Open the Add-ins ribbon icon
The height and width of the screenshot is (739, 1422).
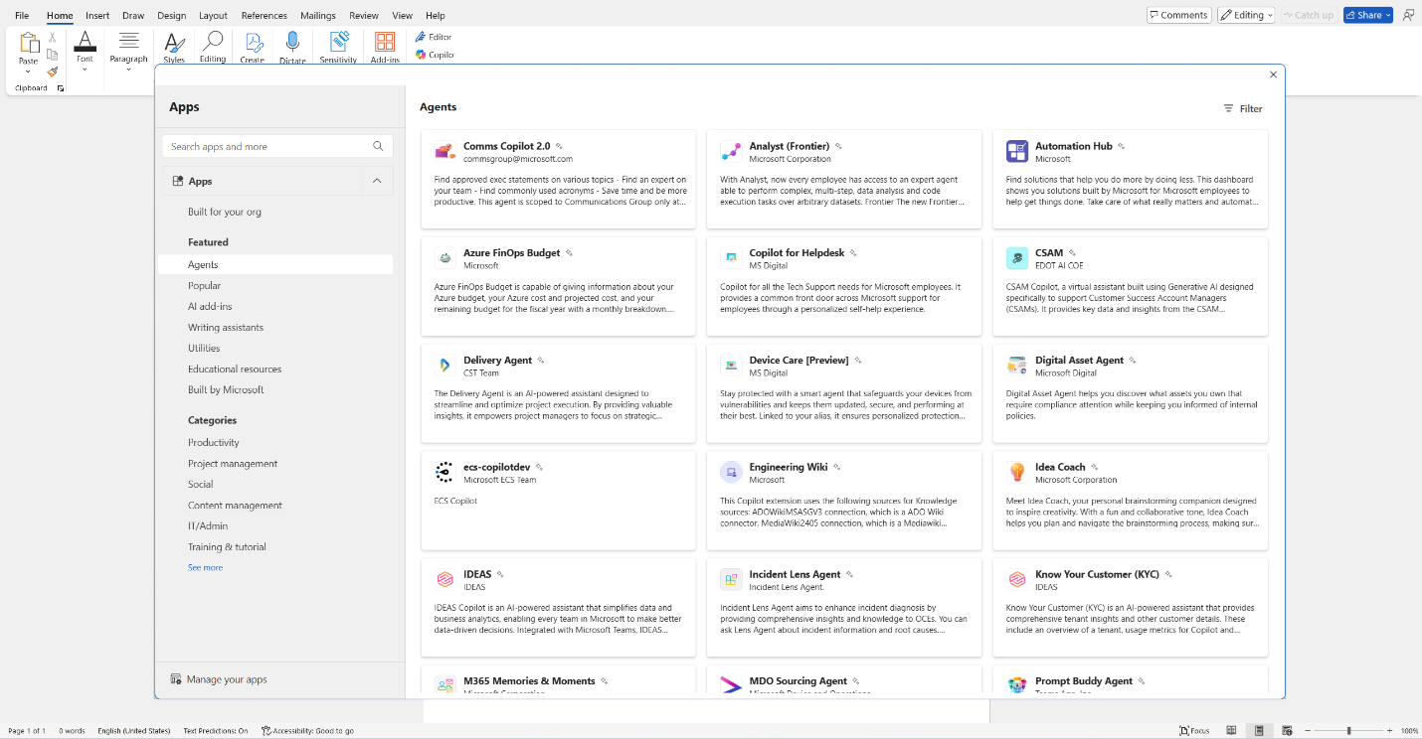click(385, 43)
